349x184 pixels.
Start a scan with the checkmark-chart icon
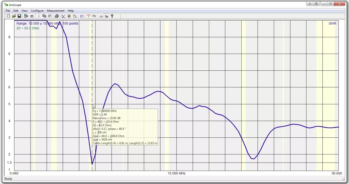(63, 16)
